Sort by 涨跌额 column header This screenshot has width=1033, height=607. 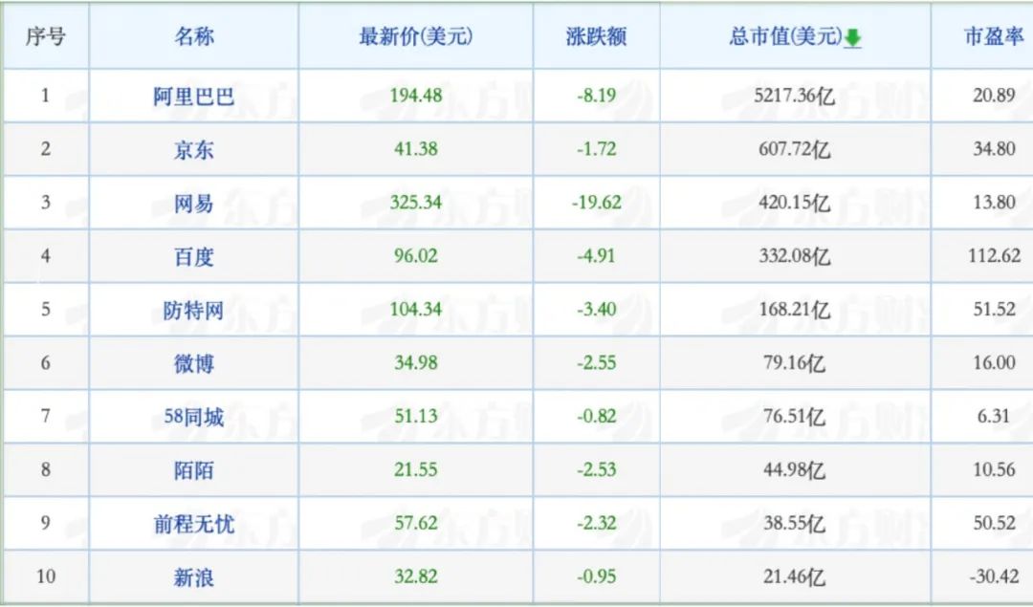[596, 36]
